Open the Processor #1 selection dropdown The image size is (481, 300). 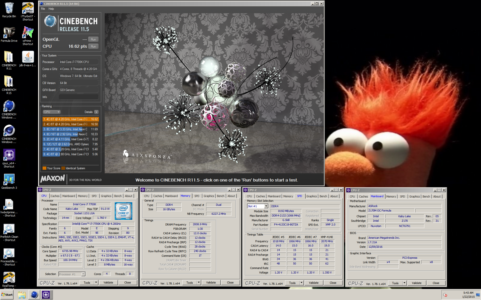tap(72, 274)
